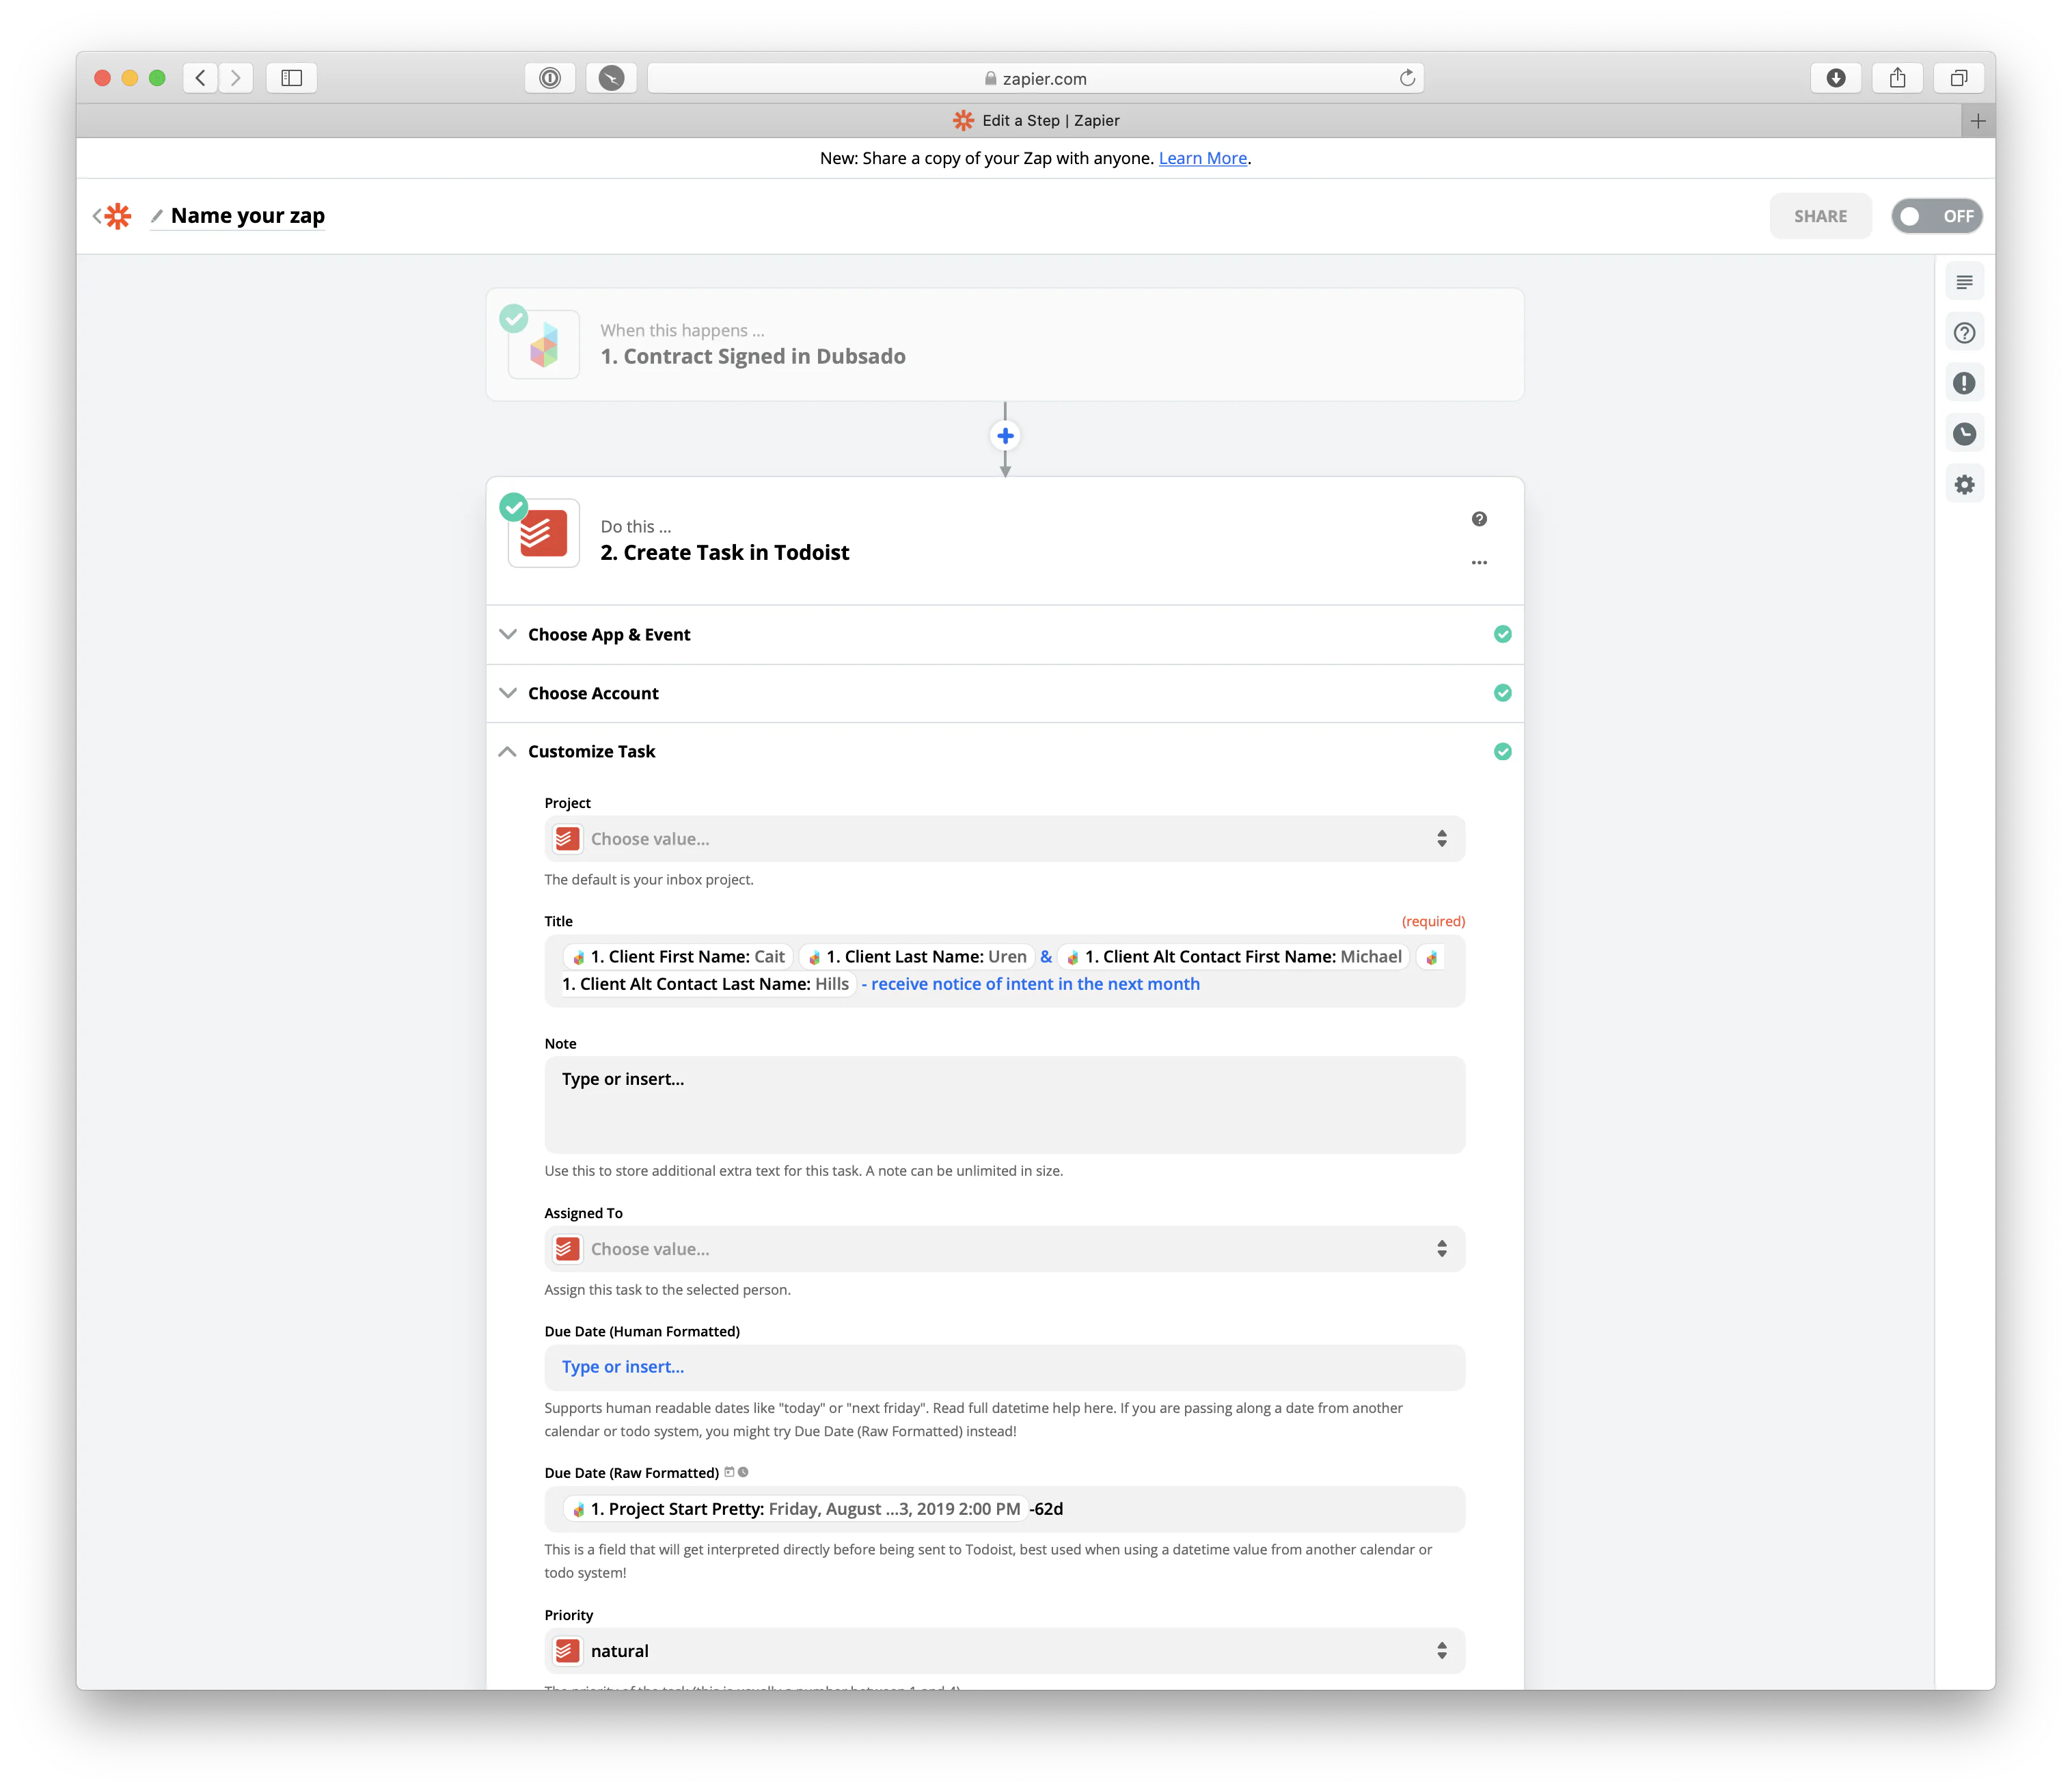Click the help icon on Todoist step
The height and width of the screenshot is (1791, 2072).
[1479, 520]
